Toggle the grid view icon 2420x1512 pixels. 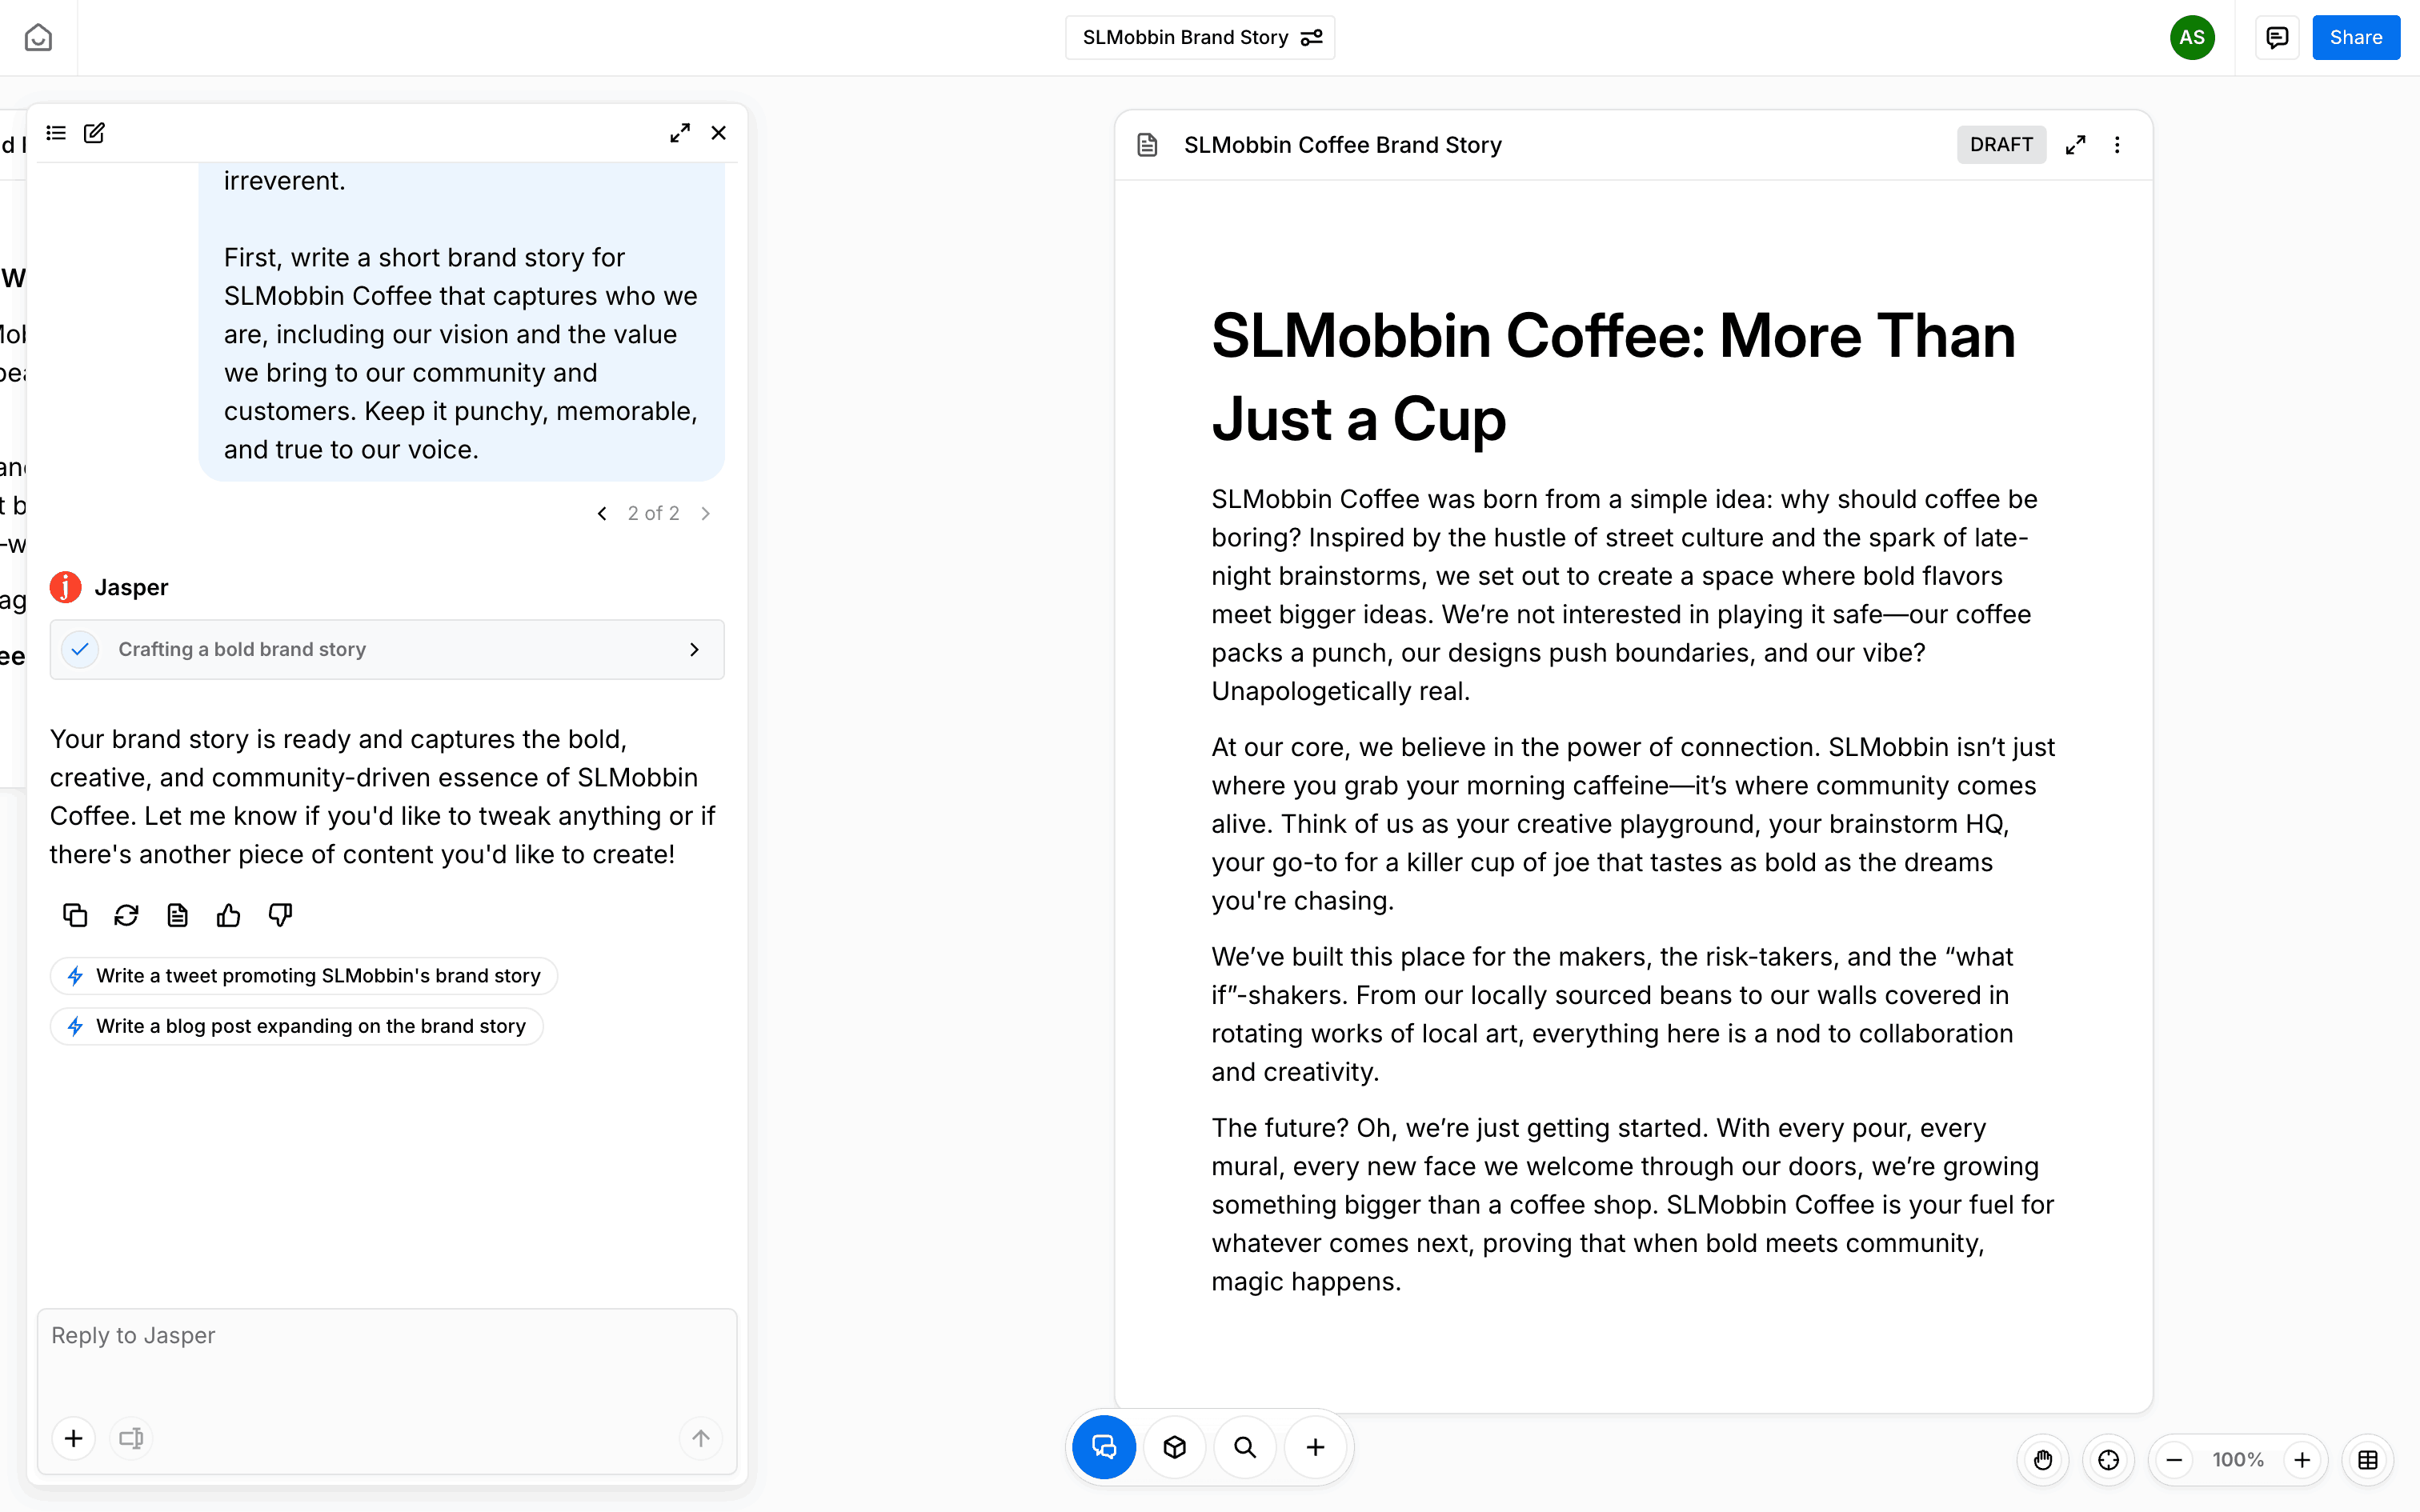[2367, 1460]
